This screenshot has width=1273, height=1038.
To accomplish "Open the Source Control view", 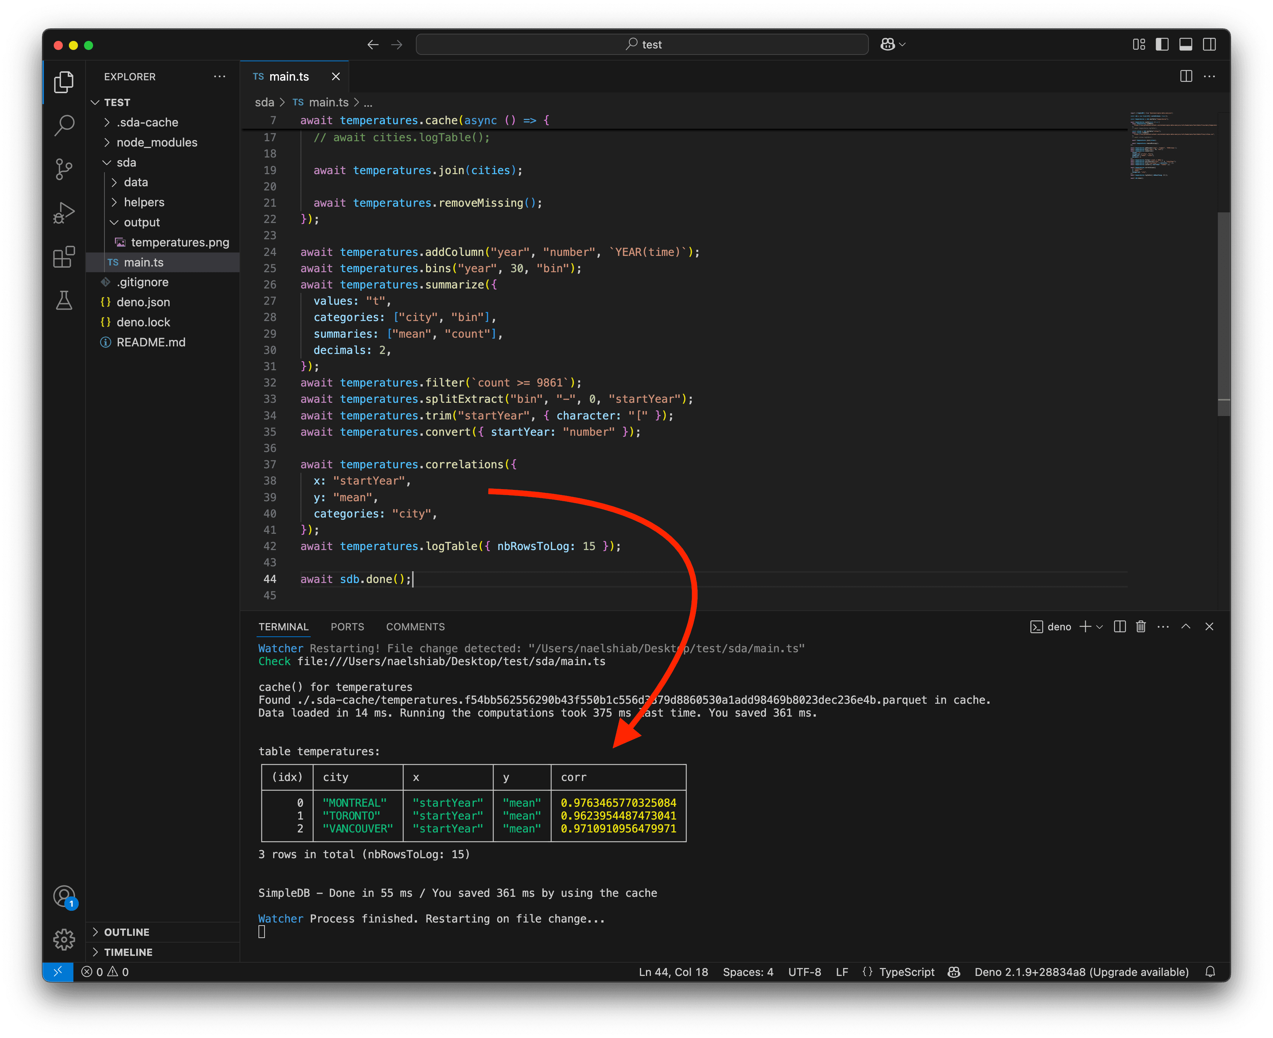I will (x=64, y=169).
